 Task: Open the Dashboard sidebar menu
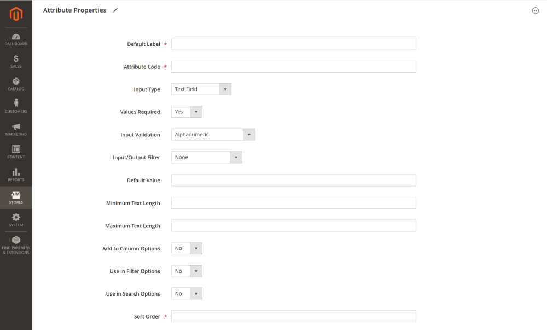pos(16,40)
